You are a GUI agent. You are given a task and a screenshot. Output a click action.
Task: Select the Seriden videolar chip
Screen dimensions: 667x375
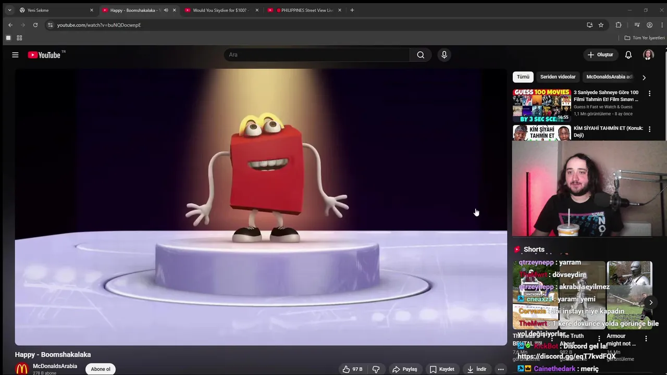pos(558,77)
